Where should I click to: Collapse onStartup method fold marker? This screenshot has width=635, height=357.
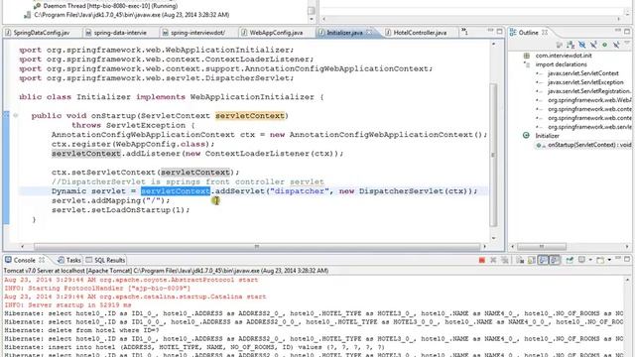pos(16,116)
